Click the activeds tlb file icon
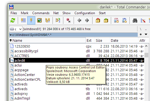150x101 pixels. click(12, 89)
